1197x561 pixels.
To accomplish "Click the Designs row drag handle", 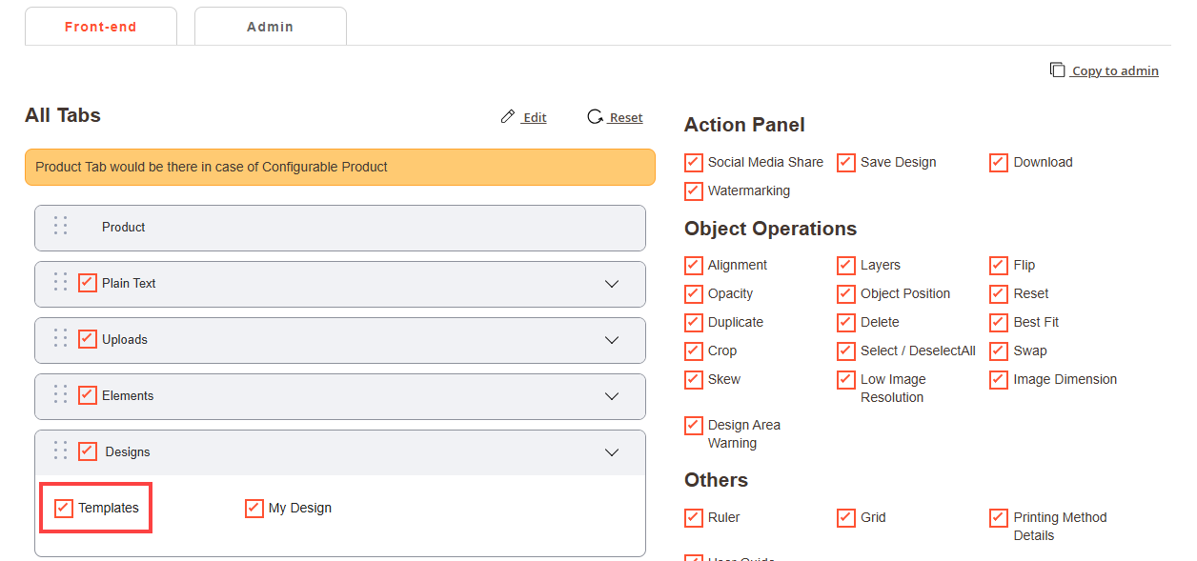I will 61,451.
